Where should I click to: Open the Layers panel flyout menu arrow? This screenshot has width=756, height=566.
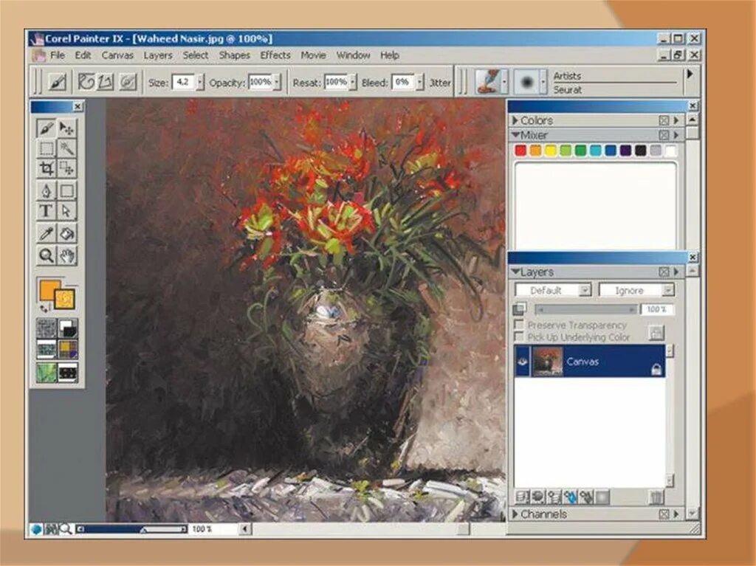(676, 272)
